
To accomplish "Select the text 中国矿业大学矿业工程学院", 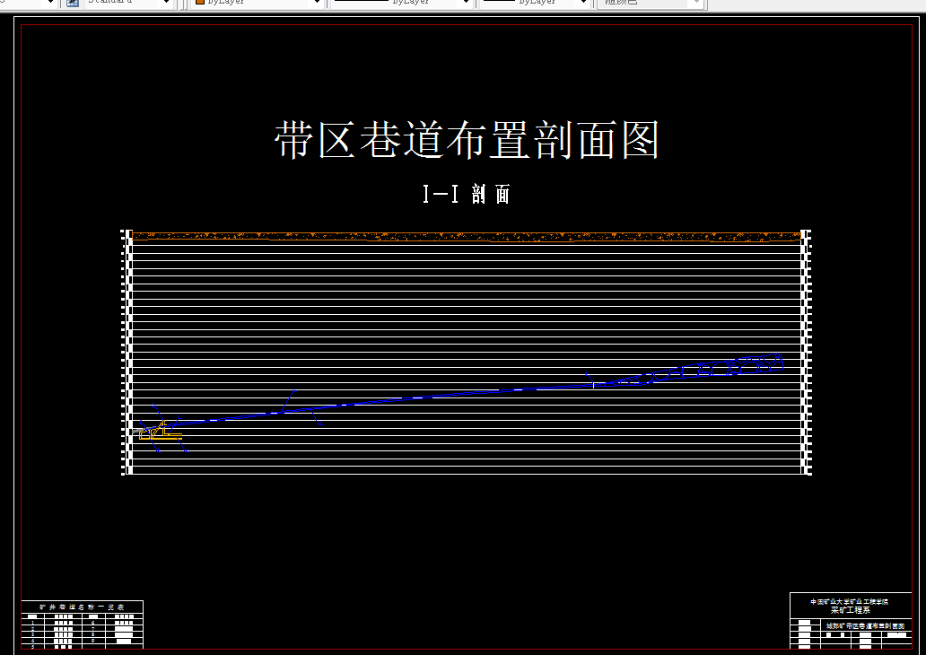I will 849,602.
